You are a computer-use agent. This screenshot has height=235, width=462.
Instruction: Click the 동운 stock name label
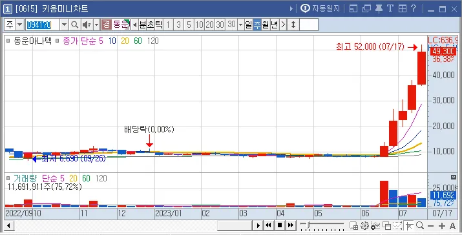pos(121,25)
